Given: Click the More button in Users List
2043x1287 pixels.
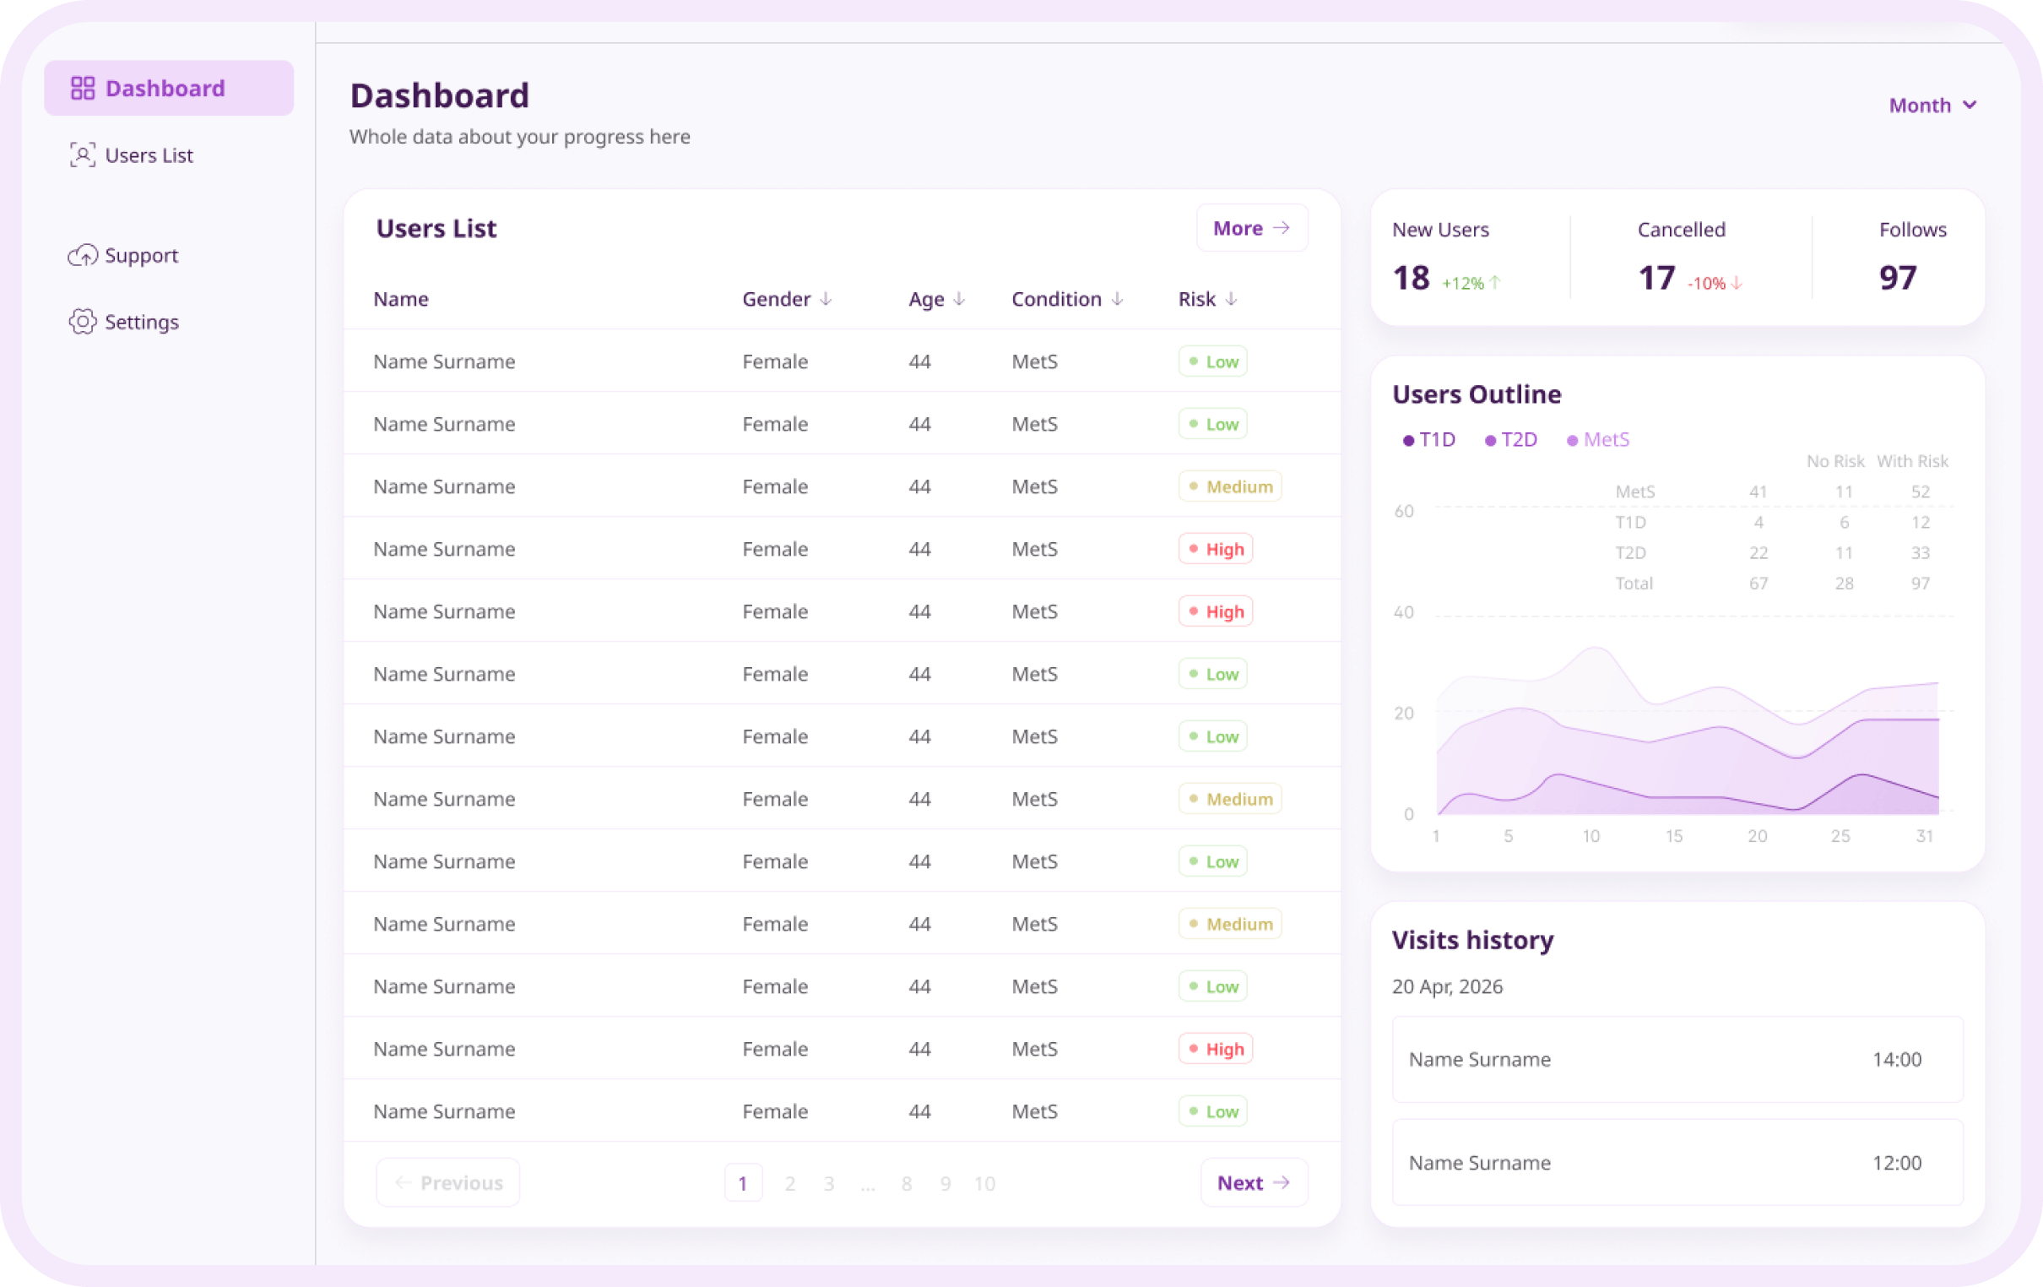Looking at the screenshot, I should coord(1251,228).
